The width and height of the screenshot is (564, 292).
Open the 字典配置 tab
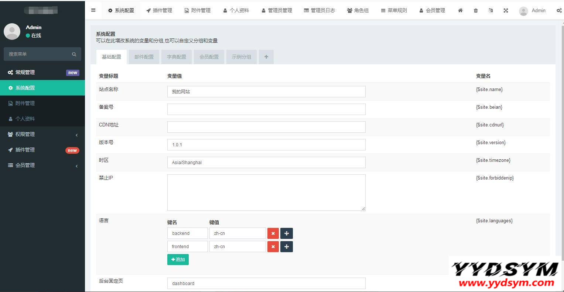pyautogui.click(x=177, y=57)
